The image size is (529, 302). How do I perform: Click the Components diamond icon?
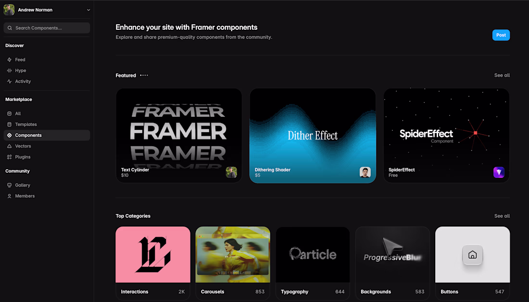10,135
